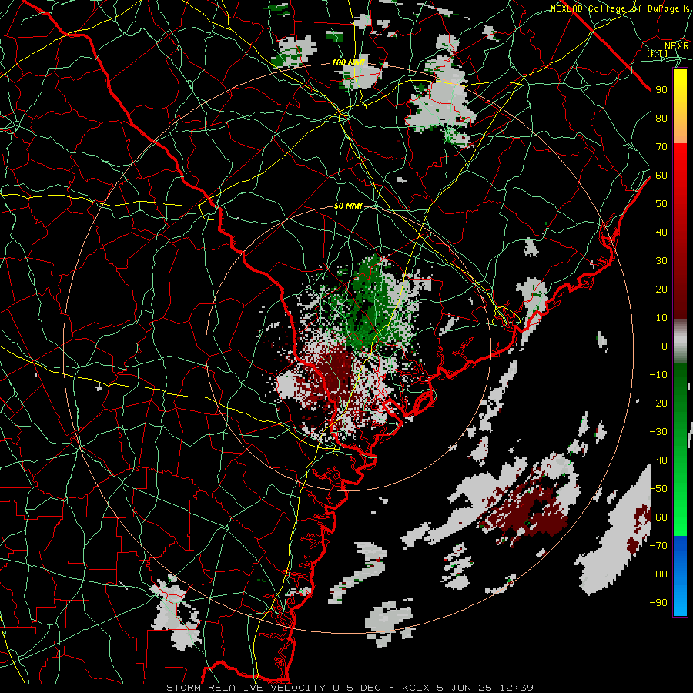Click the 10 value on velocity scale
Image resolution: width=693 pixels, height=693 pixels.
click(661, 318)
